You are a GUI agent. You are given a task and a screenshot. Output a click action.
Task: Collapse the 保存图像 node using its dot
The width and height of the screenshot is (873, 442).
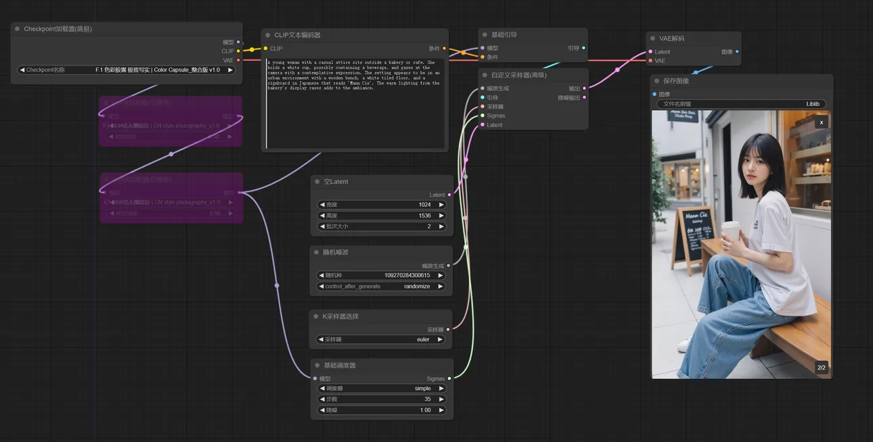pos(656,81)
